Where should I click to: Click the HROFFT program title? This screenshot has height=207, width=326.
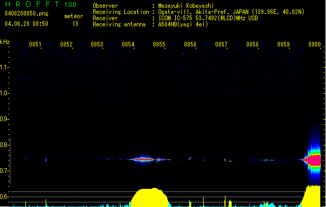32,4
